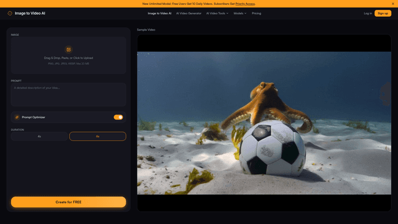Click the Prompt Optimizer sparkle icon

pos(17,117)
